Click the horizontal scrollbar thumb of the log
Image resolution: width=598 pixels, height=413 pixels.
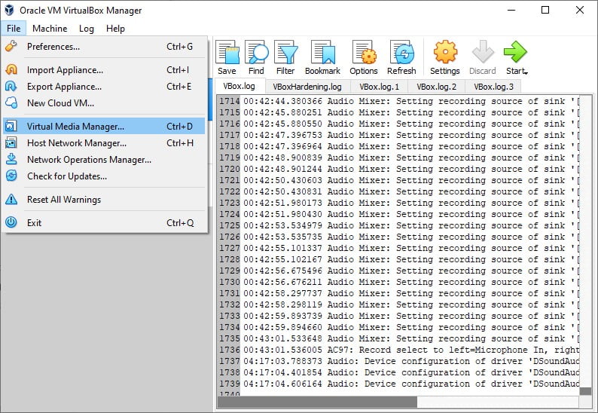click(x=317, y=402)
